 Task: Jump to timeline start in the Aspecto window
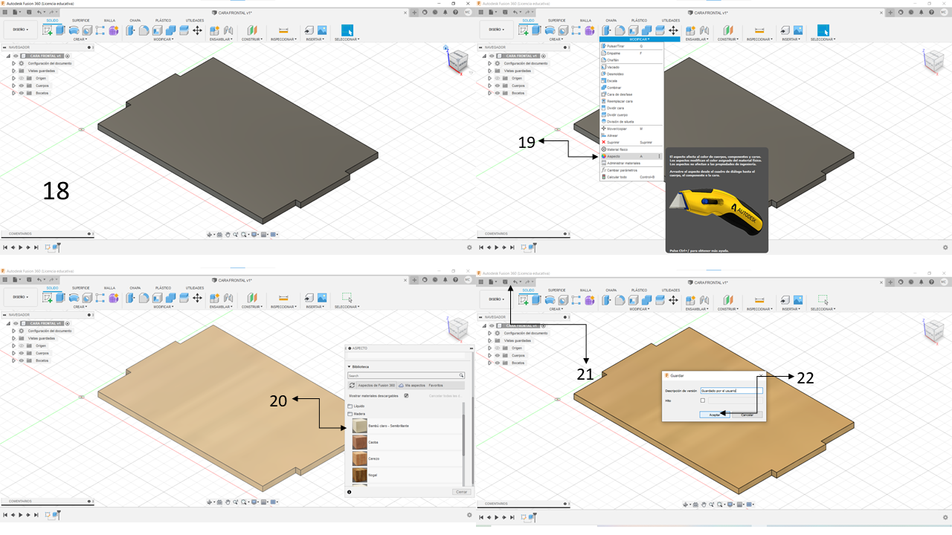tap(5, 516)
